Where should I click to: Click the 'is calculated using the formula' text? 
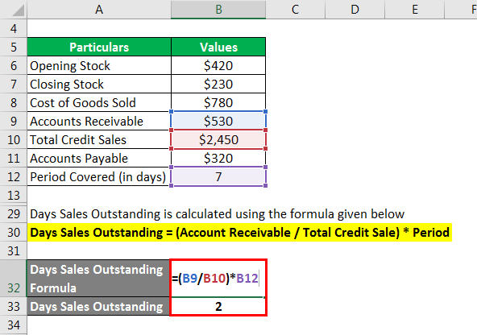pyautogui.click(x=250, y=214)
